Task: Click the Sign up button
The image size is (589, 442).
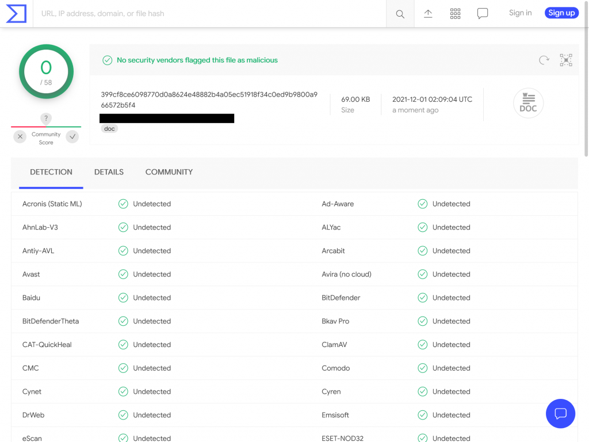Action: coord(561,13)
